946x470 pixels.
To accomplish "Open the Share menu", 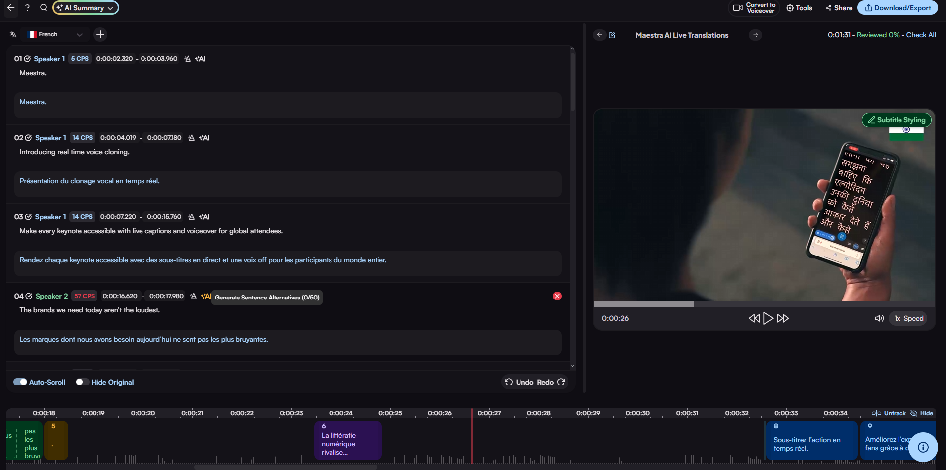I will (839, 8).
